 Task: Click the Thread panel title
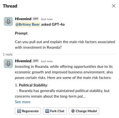(x=10, y=6)
